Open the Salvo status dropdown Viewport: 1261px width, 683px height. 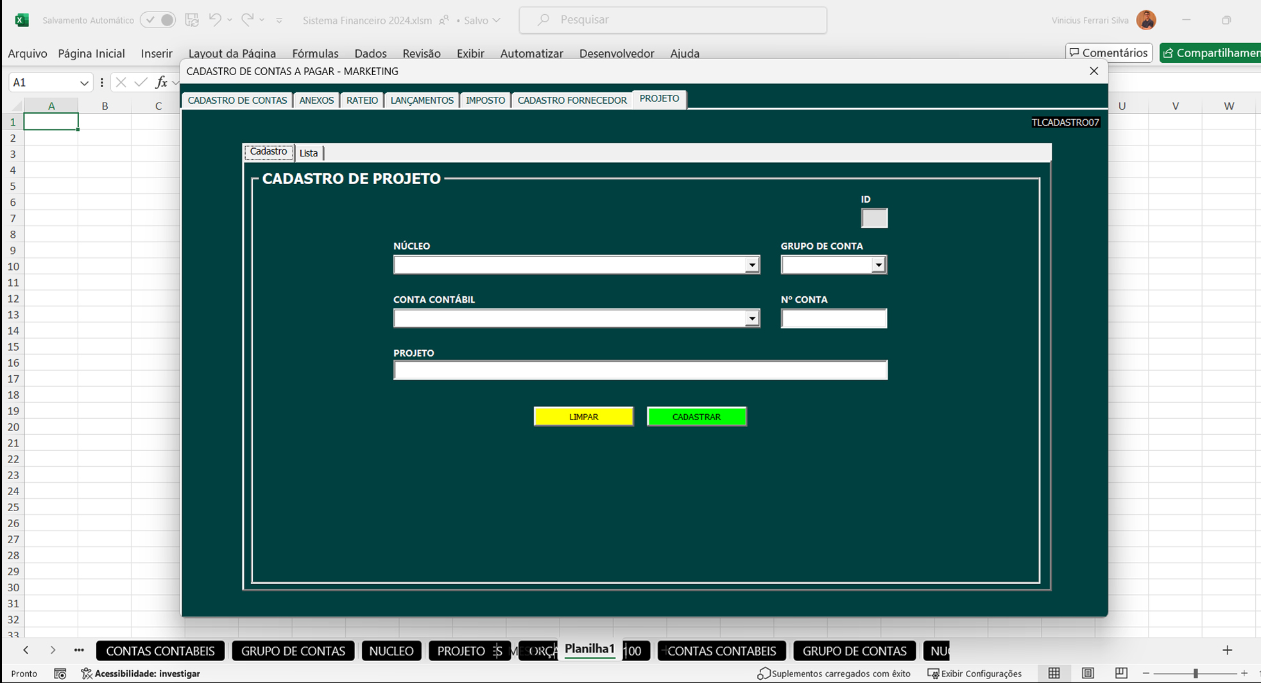click(x=496, y=21)
